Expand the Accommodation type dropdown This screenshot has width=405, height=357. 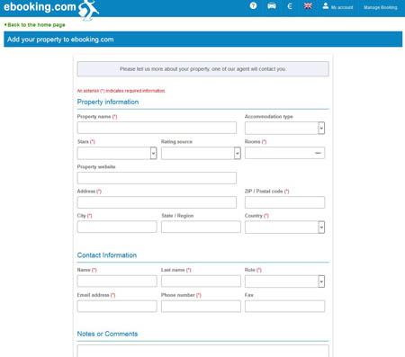(x=284, y=128)
